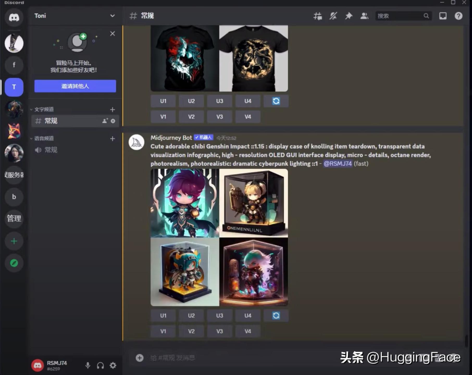Toggle channel notification mute bell icon
The height and width of the screenshot is (375, 472).
333,16
